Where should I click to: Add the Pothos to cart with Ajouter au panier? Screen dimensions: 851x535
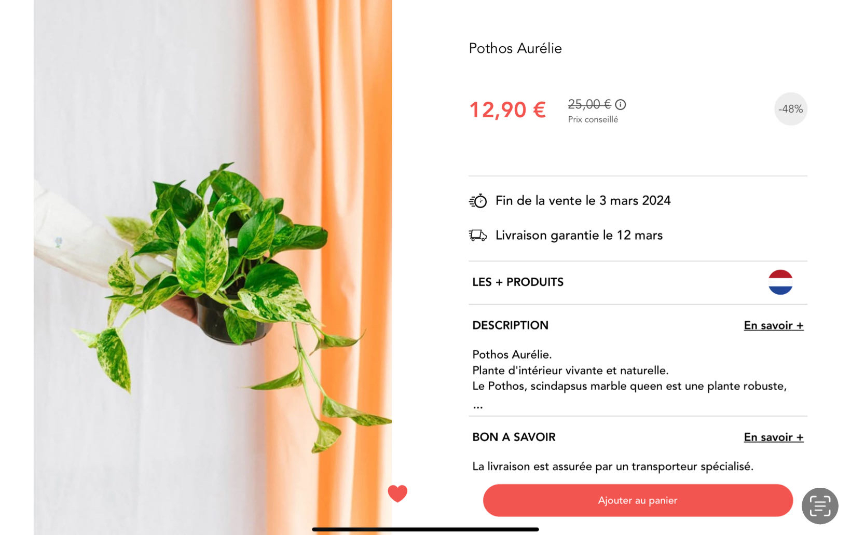[x=638, y=500]
